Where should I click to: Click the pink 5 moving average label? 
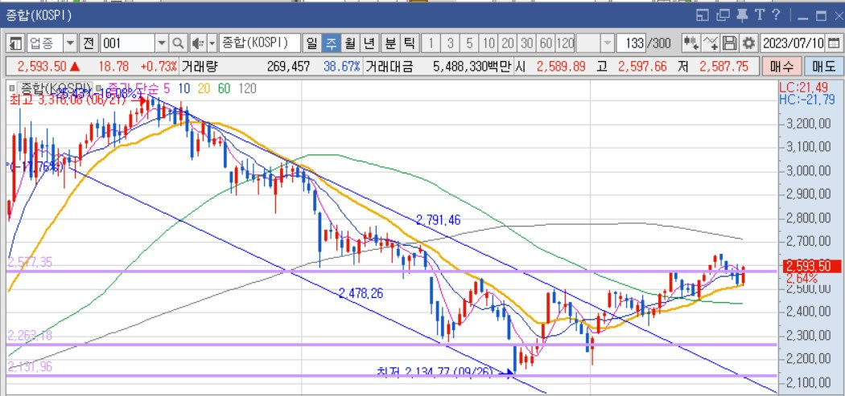166,89
